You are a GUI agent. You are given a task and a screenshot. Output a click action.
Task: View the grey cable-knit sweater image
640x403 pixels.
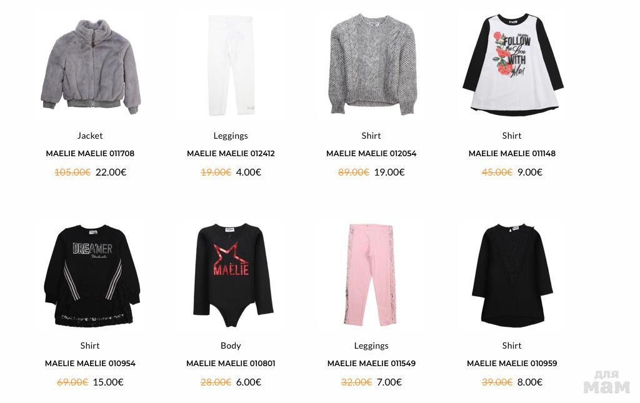tap(371, 64)
